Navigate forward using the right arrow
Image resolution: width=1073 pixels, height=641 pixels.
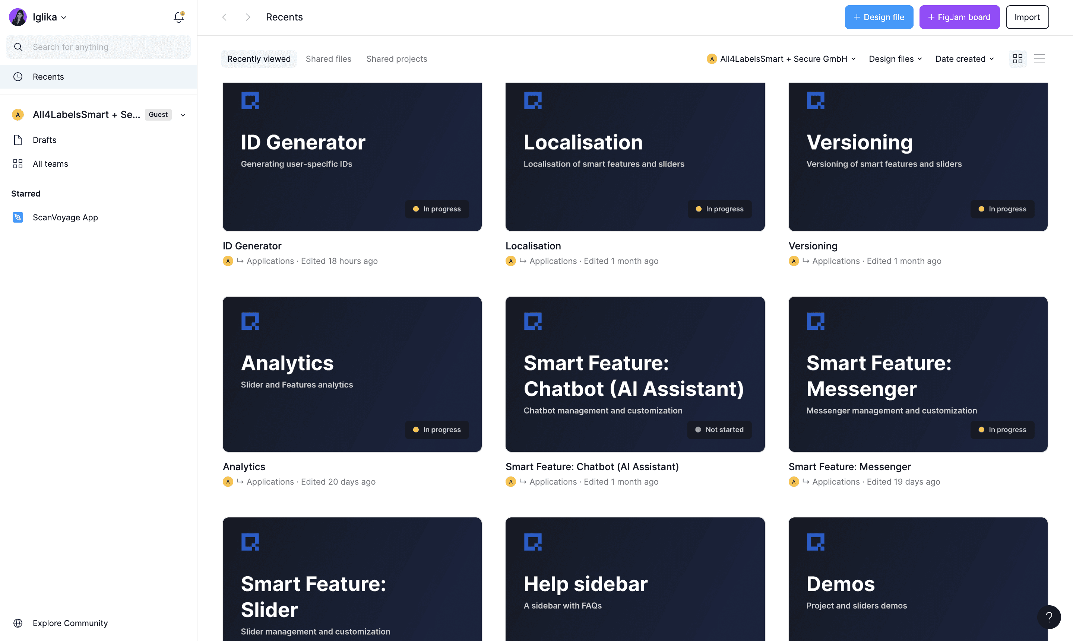248,17
